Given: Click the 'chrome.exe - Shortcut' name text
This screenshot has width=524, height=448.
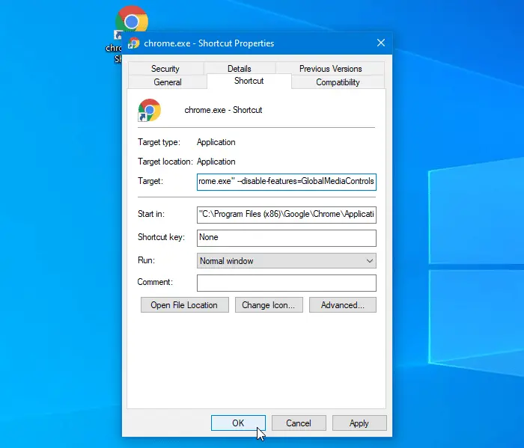Looking at the screenshot, I should point(223,110).
